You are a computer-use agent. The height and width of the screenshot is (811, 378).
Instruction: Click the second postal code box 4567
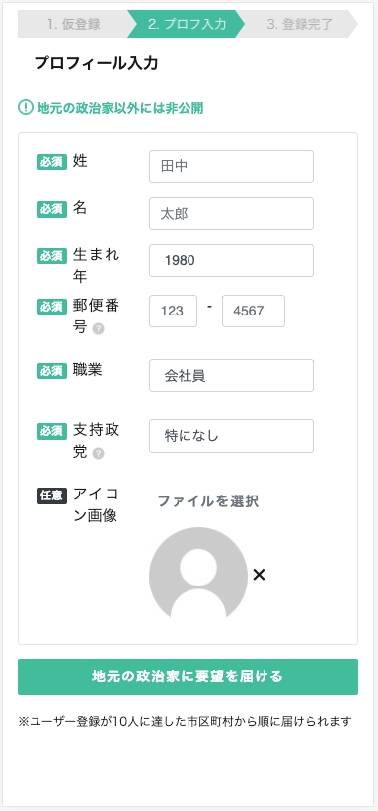click(x=254, y=311)
